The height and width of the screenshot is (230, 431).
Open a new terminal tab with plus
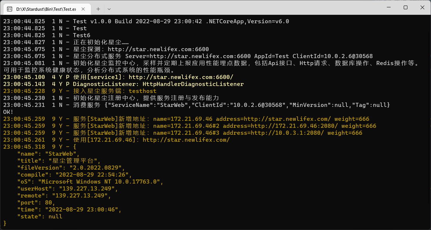point(98,9)
